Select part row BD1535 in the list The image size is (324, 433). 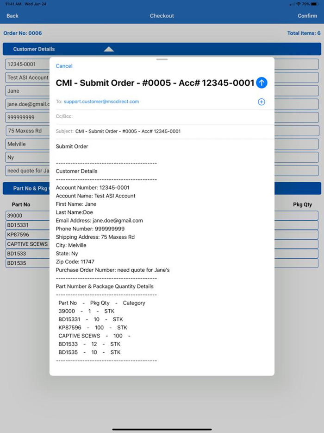pyautogui.click(x=162, y=263)
